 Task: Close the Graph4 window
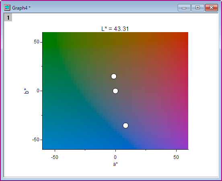point(212,8)
